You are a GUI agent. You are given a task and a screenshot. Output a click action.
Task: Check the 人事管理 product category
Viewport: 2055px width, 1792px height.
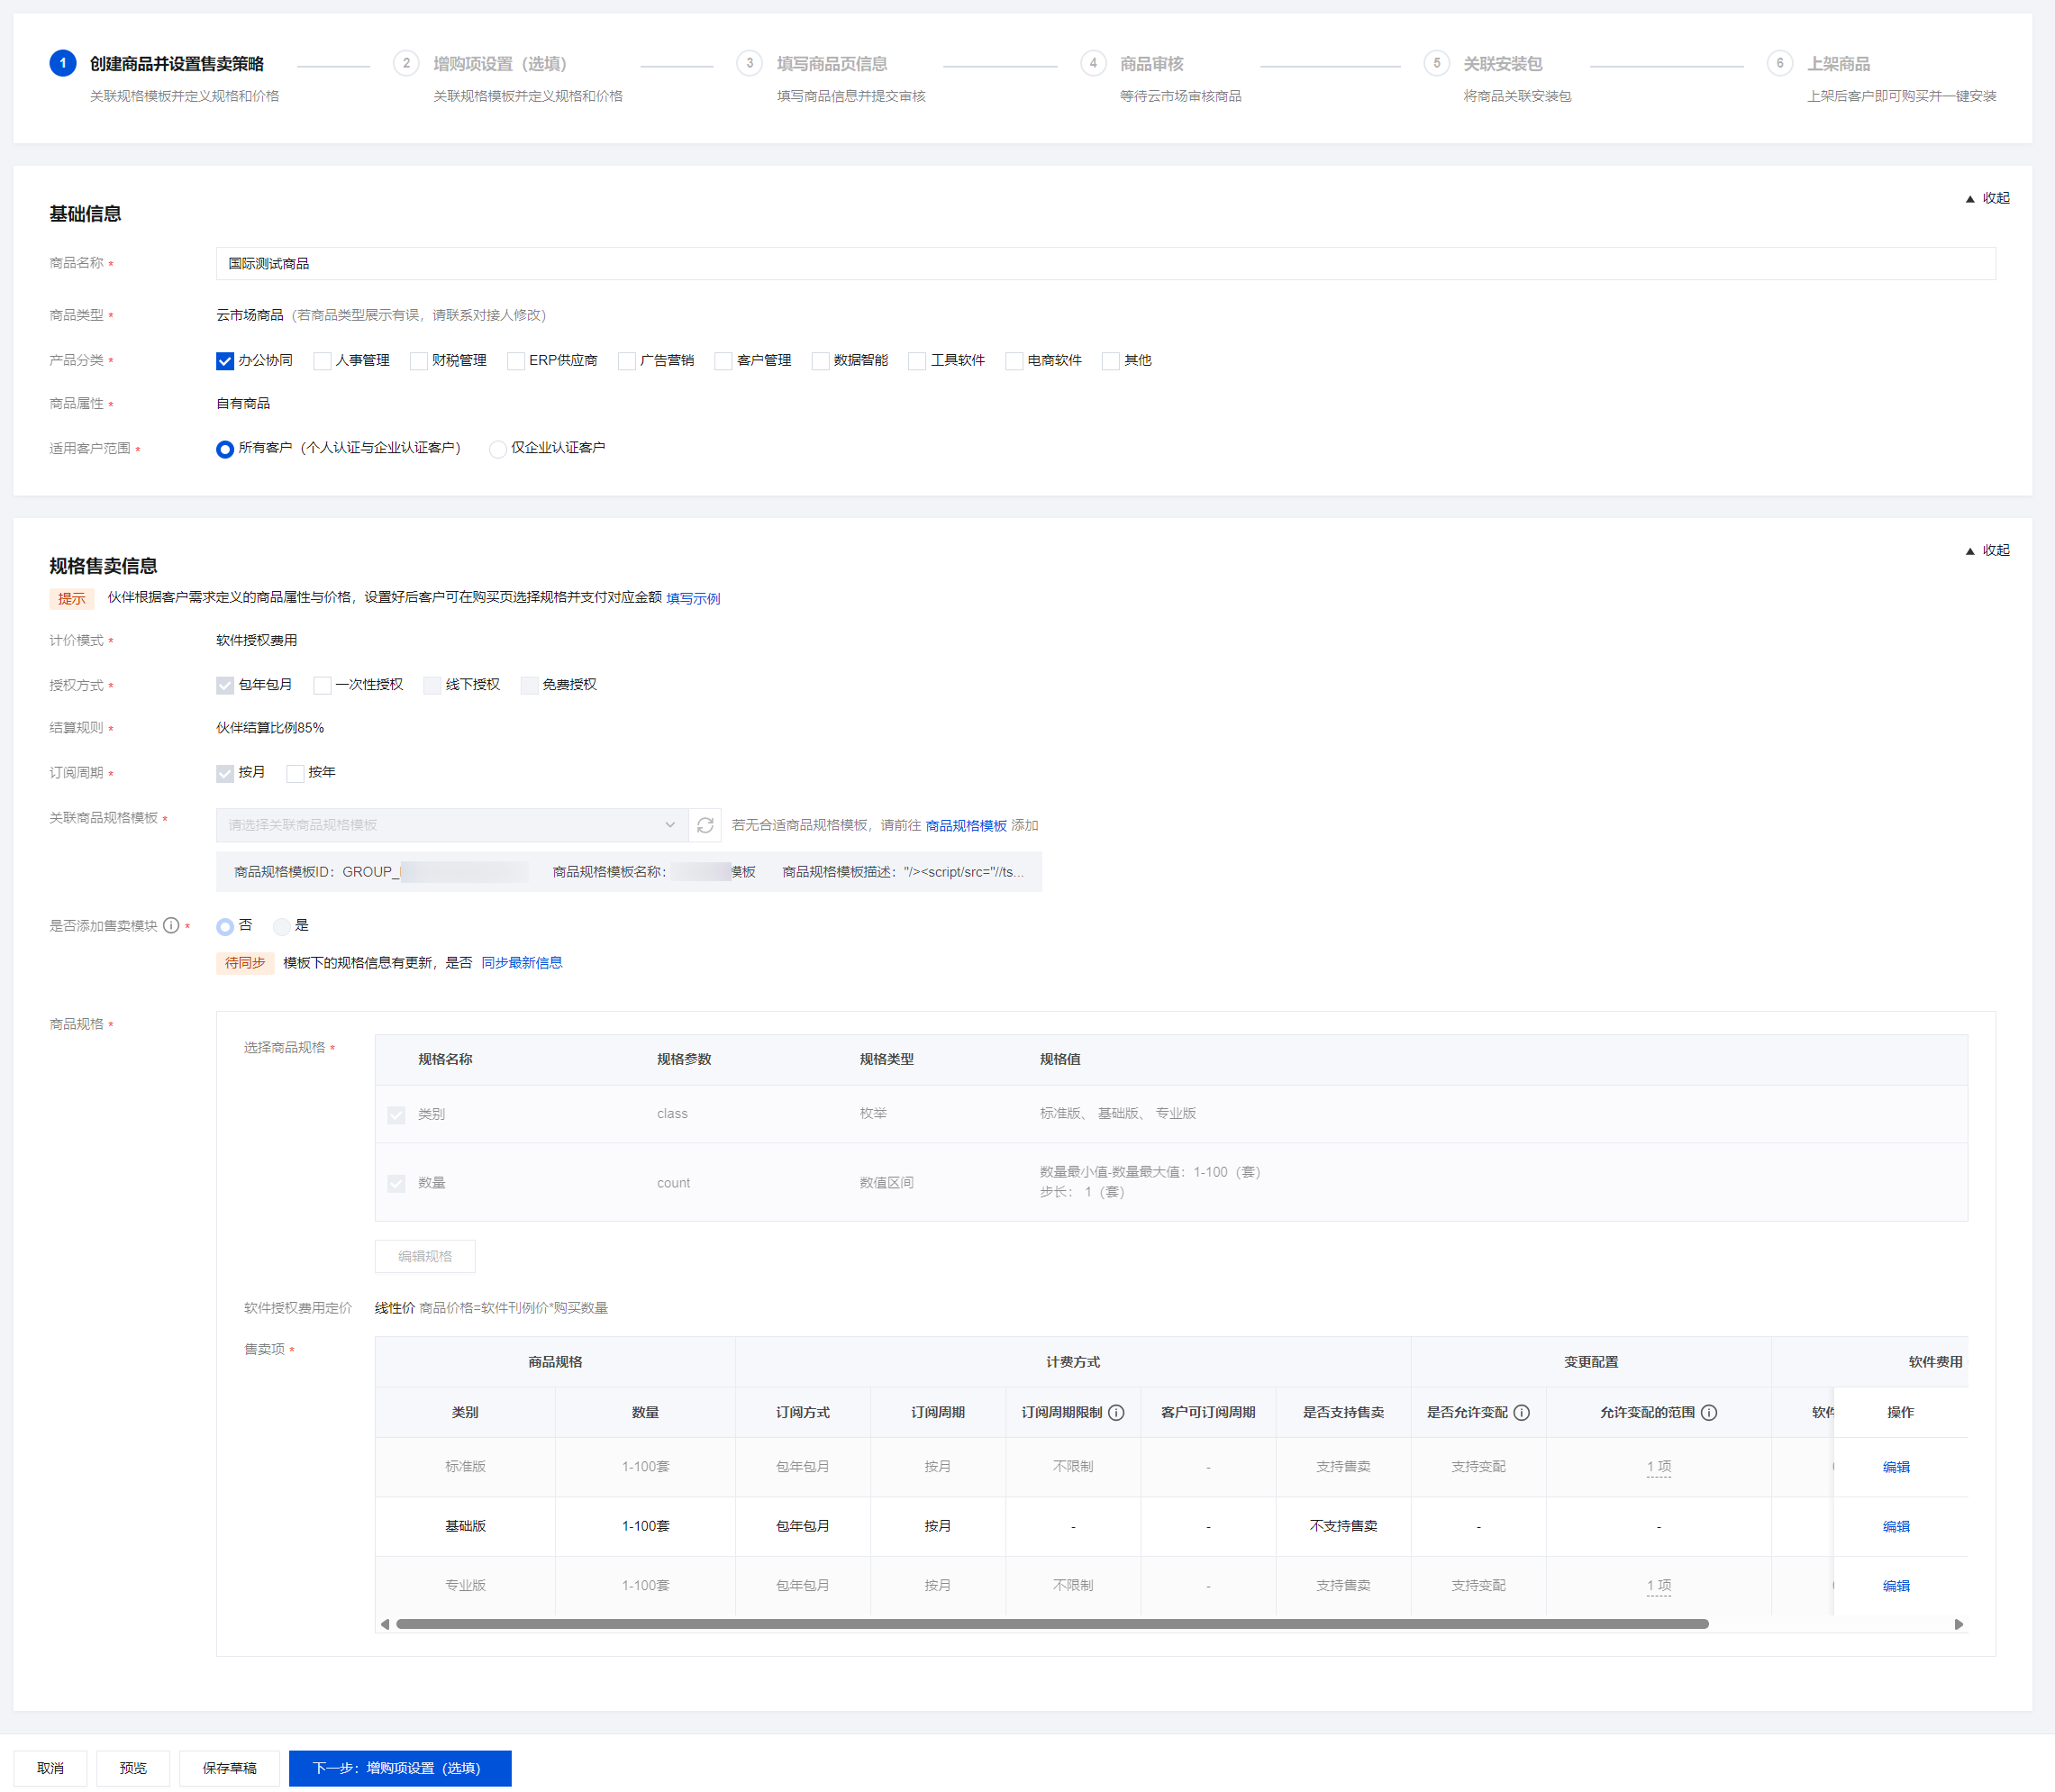[323, 361]
